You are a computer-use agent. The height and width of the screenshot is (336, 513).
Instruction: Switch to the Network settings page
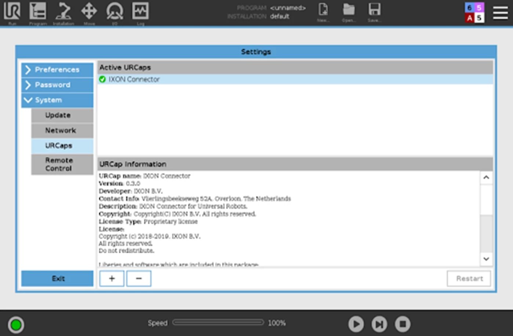[61, 130]
